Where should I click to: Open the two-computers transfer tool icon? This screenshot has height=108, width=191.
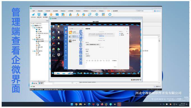click(90, 15)
